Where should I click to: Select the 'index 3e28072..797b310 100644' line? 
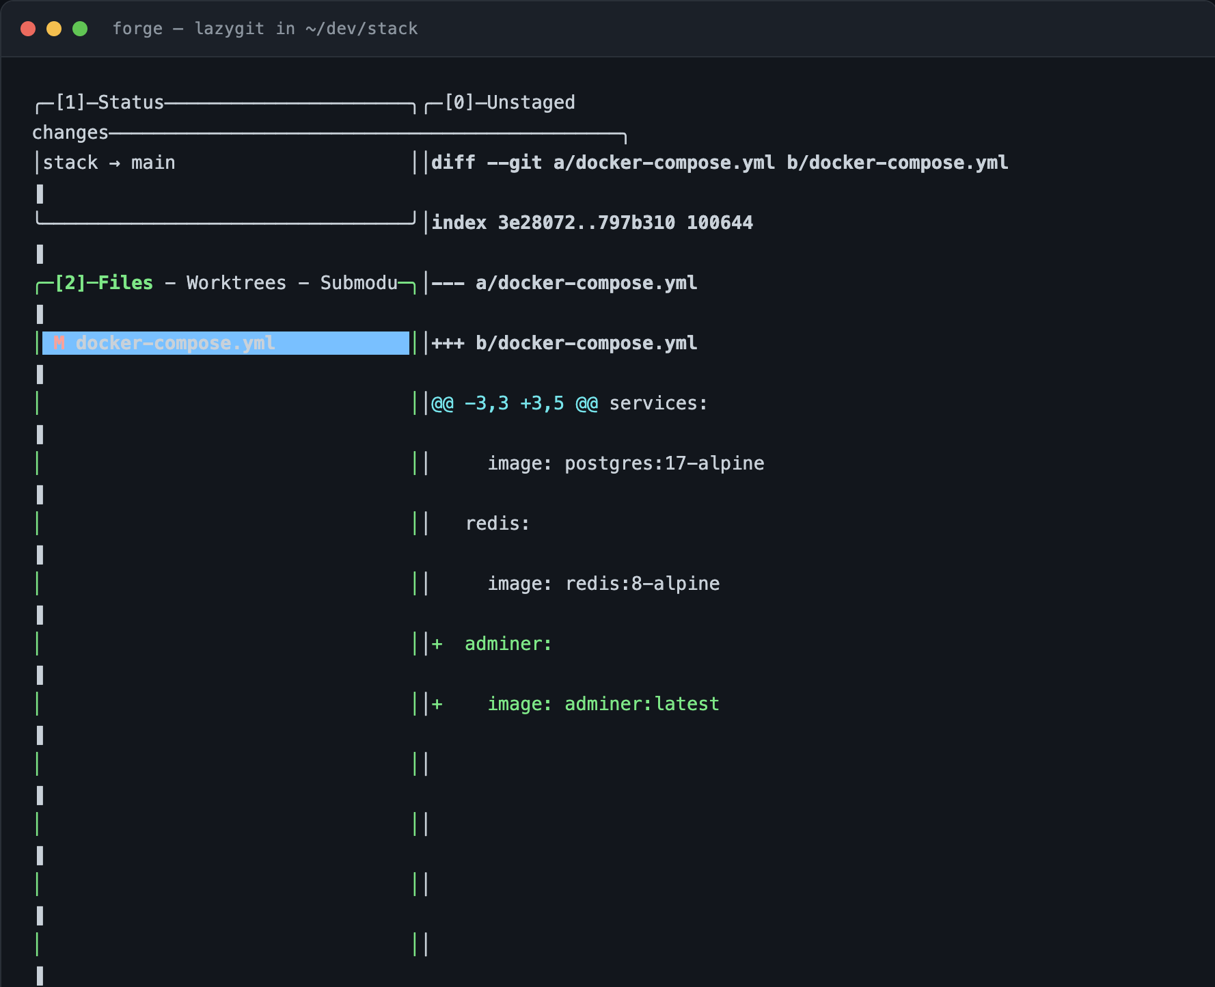592,223
